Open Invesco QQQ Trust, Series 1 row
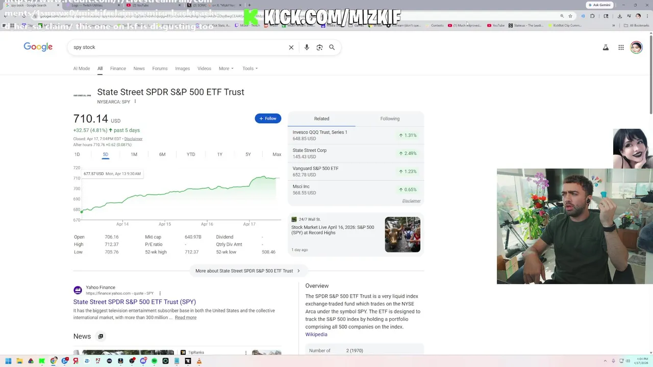Viewport: 653px width, 367px height. (356, 135)
